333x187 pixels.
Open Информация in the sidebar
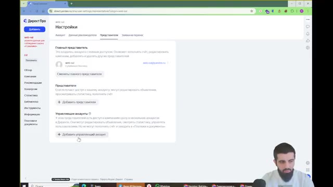tap(32, 114)
